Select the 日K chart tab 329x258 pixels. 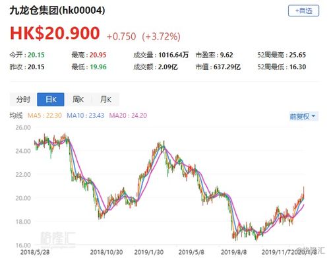[51, 100]
